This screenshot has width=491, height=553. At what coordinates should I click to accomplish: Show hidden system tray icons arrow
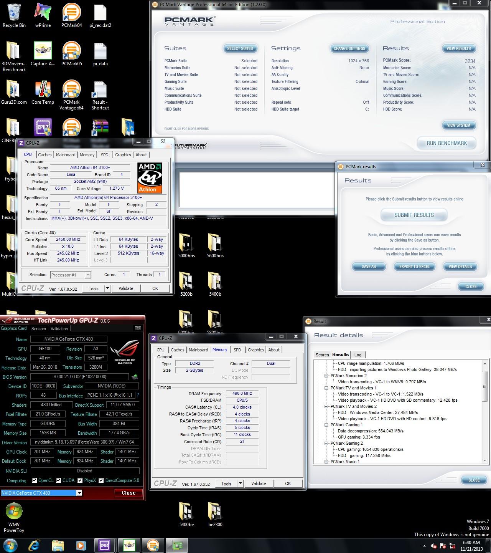click(x=424, y=546)
